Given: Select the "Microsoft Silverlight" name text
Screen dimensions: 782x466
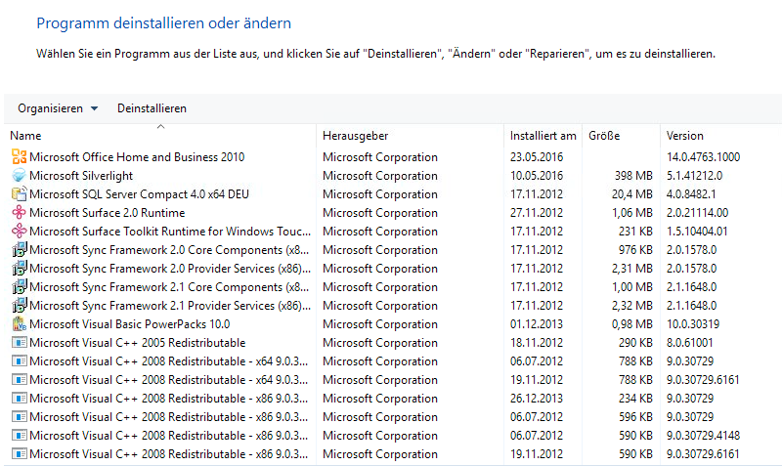Looking at the screenshot, I should coord(81,176).
